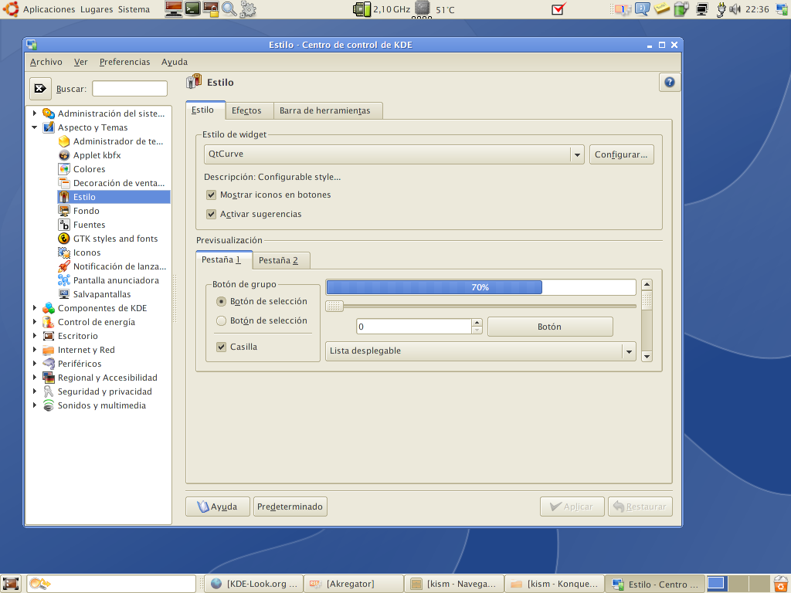791x593 pixels.
Task: Click the Predeterminado button
Action: tap(290, 507)
